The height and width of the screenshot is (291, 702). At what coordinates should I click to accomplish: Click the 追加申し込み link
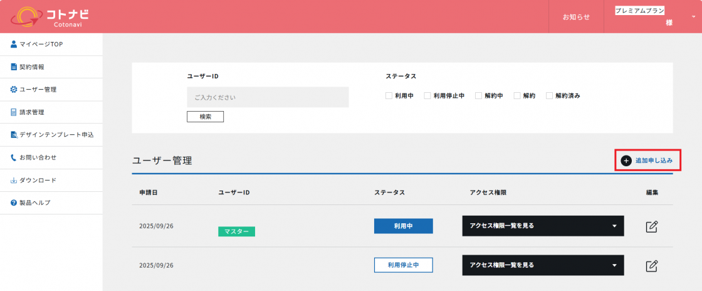click(x=647, y=161)
